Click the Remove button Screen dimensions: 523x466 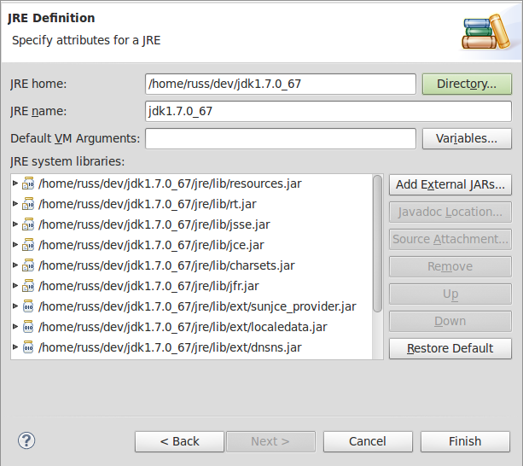tap(450, 266)
